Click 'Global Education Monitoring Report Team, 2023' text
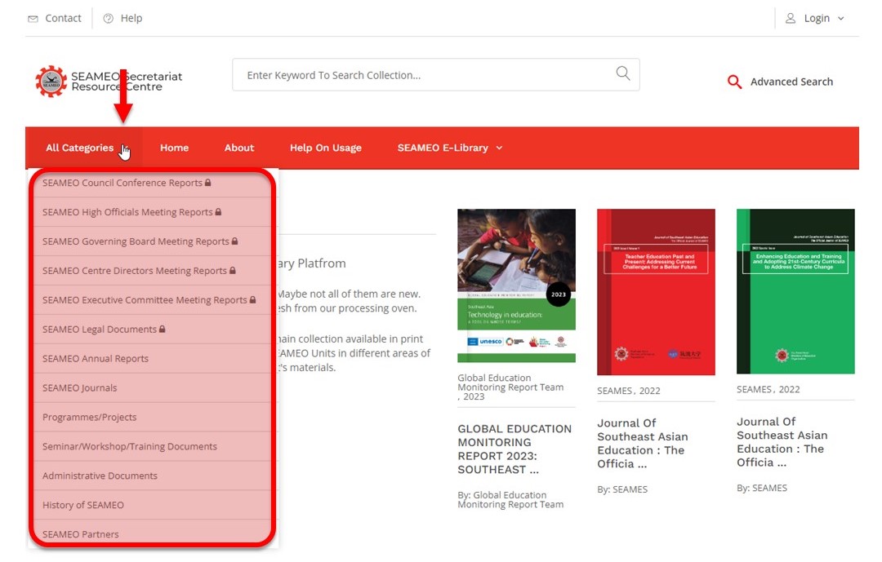 510,387
